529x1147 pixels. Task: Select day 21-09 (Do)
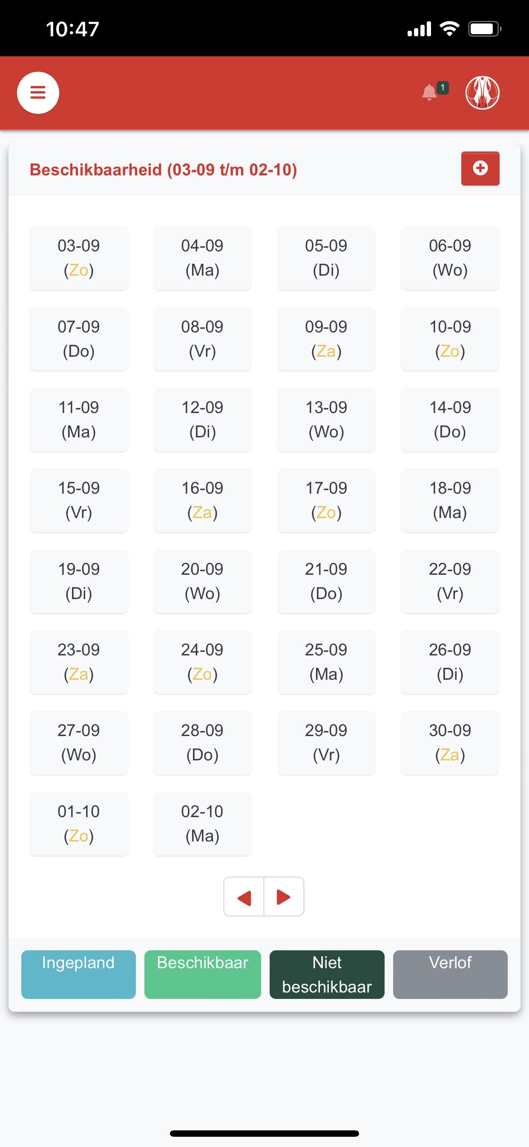pyautogui.click(x=326, y=581)
